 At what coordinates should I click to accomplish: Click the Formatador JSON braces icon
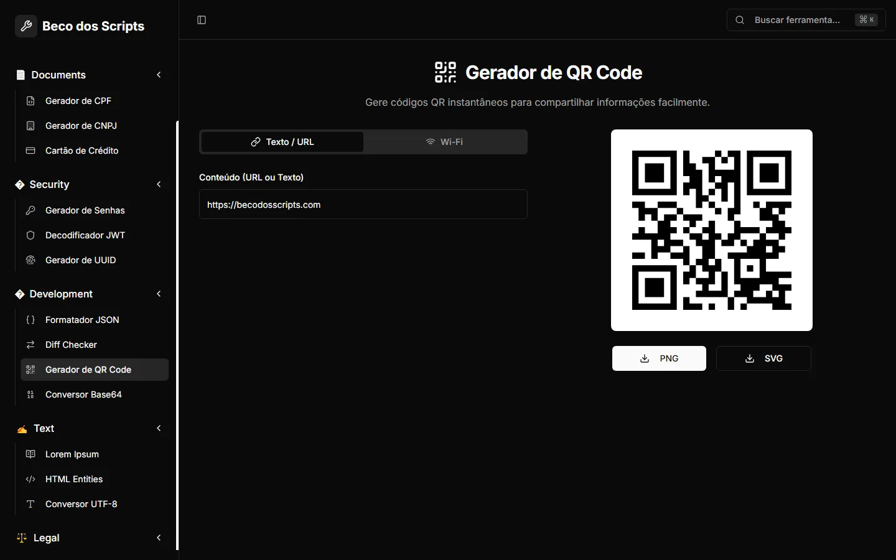coord(30,320)
